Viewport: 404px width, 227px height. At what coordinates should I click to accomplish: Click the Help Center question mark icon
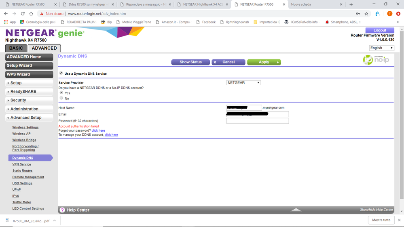[x=62, y=210]
